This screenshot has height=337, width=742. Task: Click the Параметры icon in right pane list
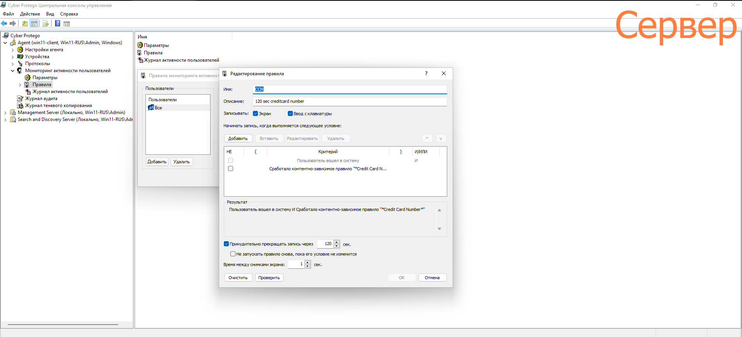click(x=140, y=45)
